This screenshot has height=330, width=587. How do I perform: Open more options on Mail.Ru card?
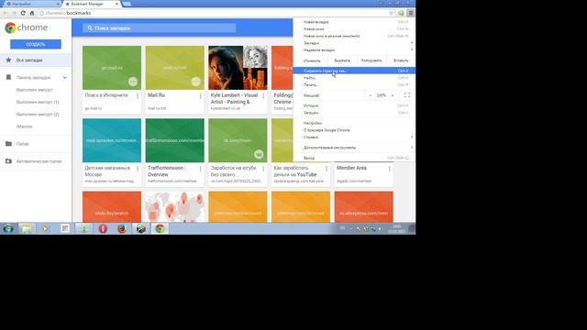[200, 96]
